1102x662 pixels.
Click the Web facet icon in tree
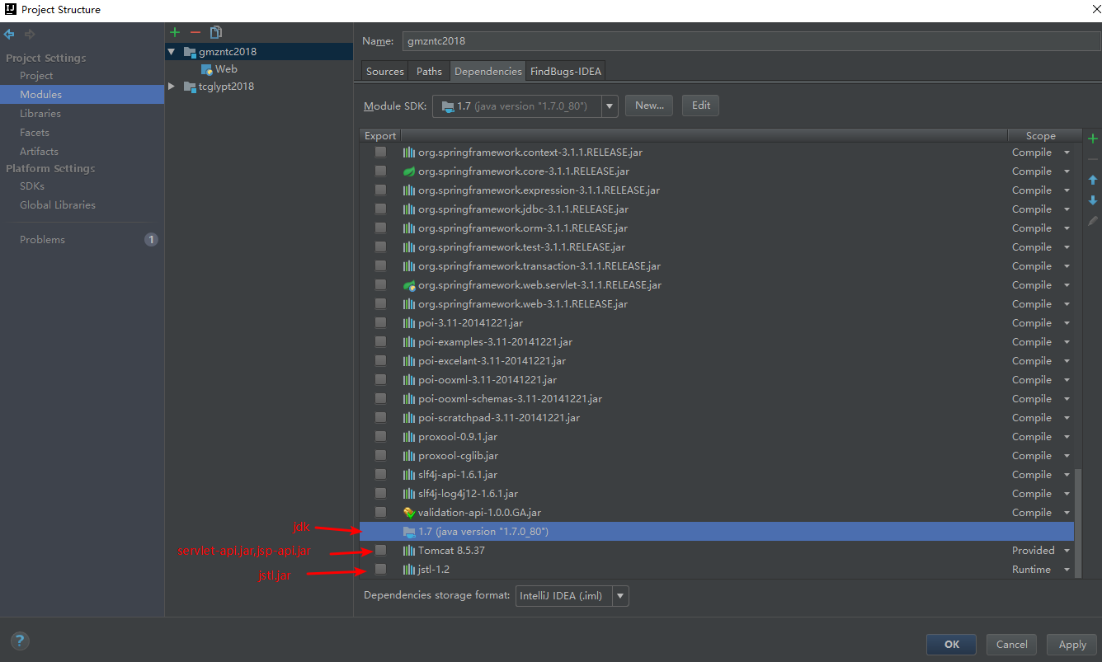coord(208,69)
